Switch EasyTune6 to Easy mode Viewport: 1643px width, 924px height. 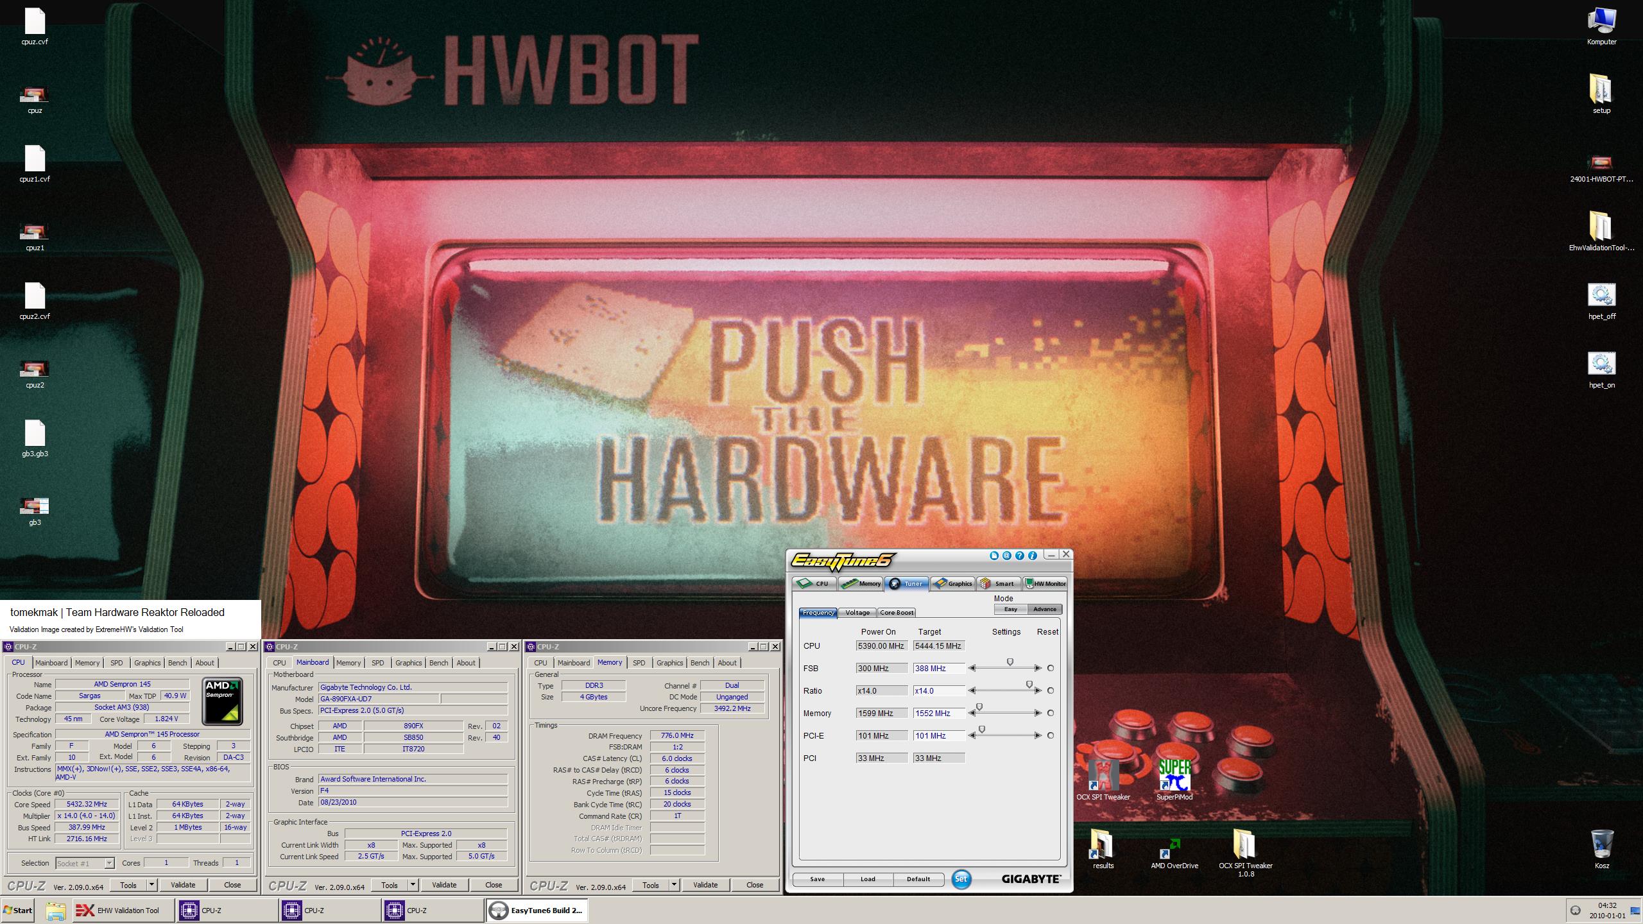1011,609
